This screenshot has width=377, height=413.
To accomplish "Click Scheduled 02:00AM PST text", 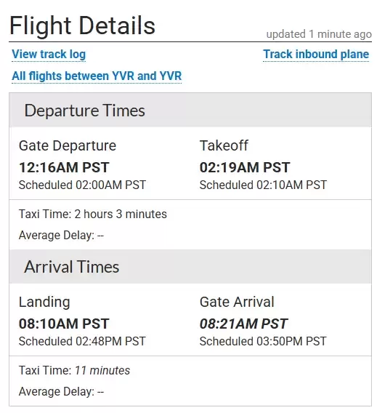I will pyautogui.click(x=82, y=185).
